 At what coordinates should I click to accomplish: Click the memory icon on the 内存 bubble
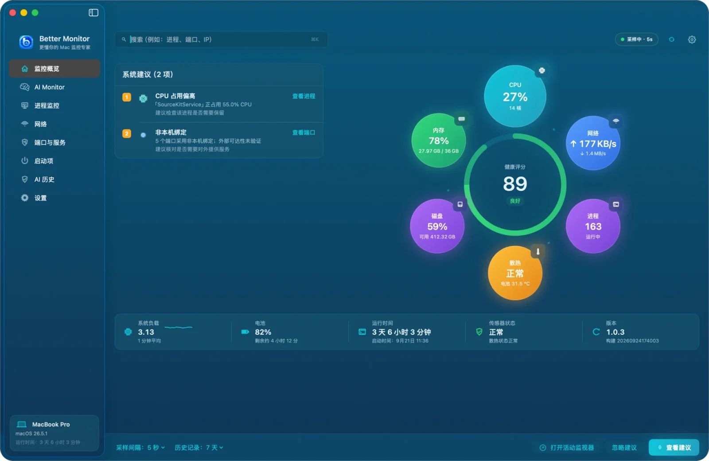(461, 119)
